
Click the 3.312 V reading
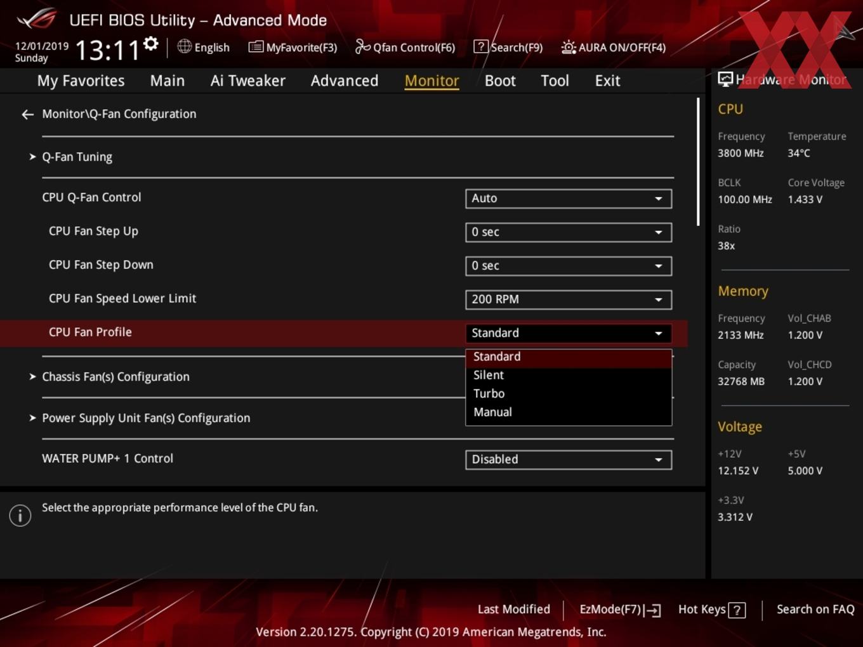coord(735,518)
